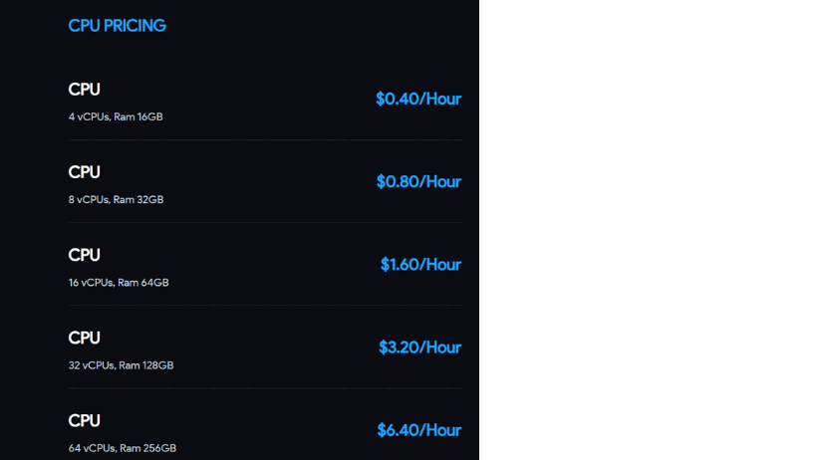Click the 8 vCPUs, Ram 32GB description
This screenshot has height=460, width=817.
click(117, 199)
